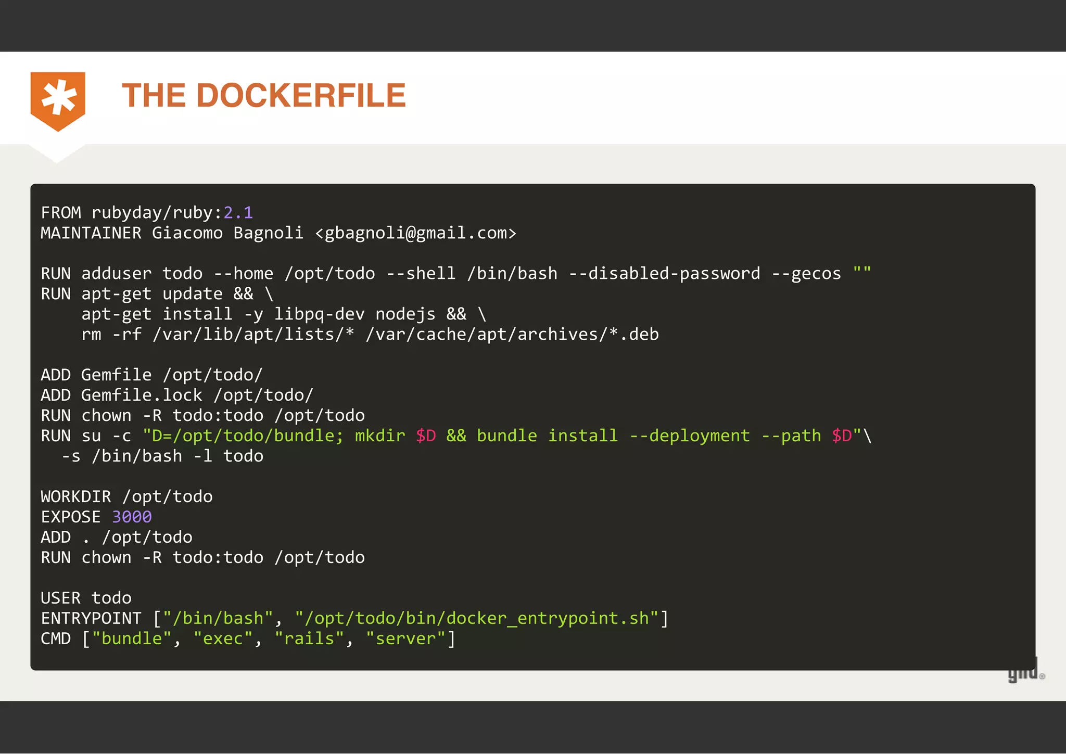The height and width of the screenshot is (754, 1066).
Task: Click the 'RUN apt-get update && \' line
Action: click(x=157, y=294)
